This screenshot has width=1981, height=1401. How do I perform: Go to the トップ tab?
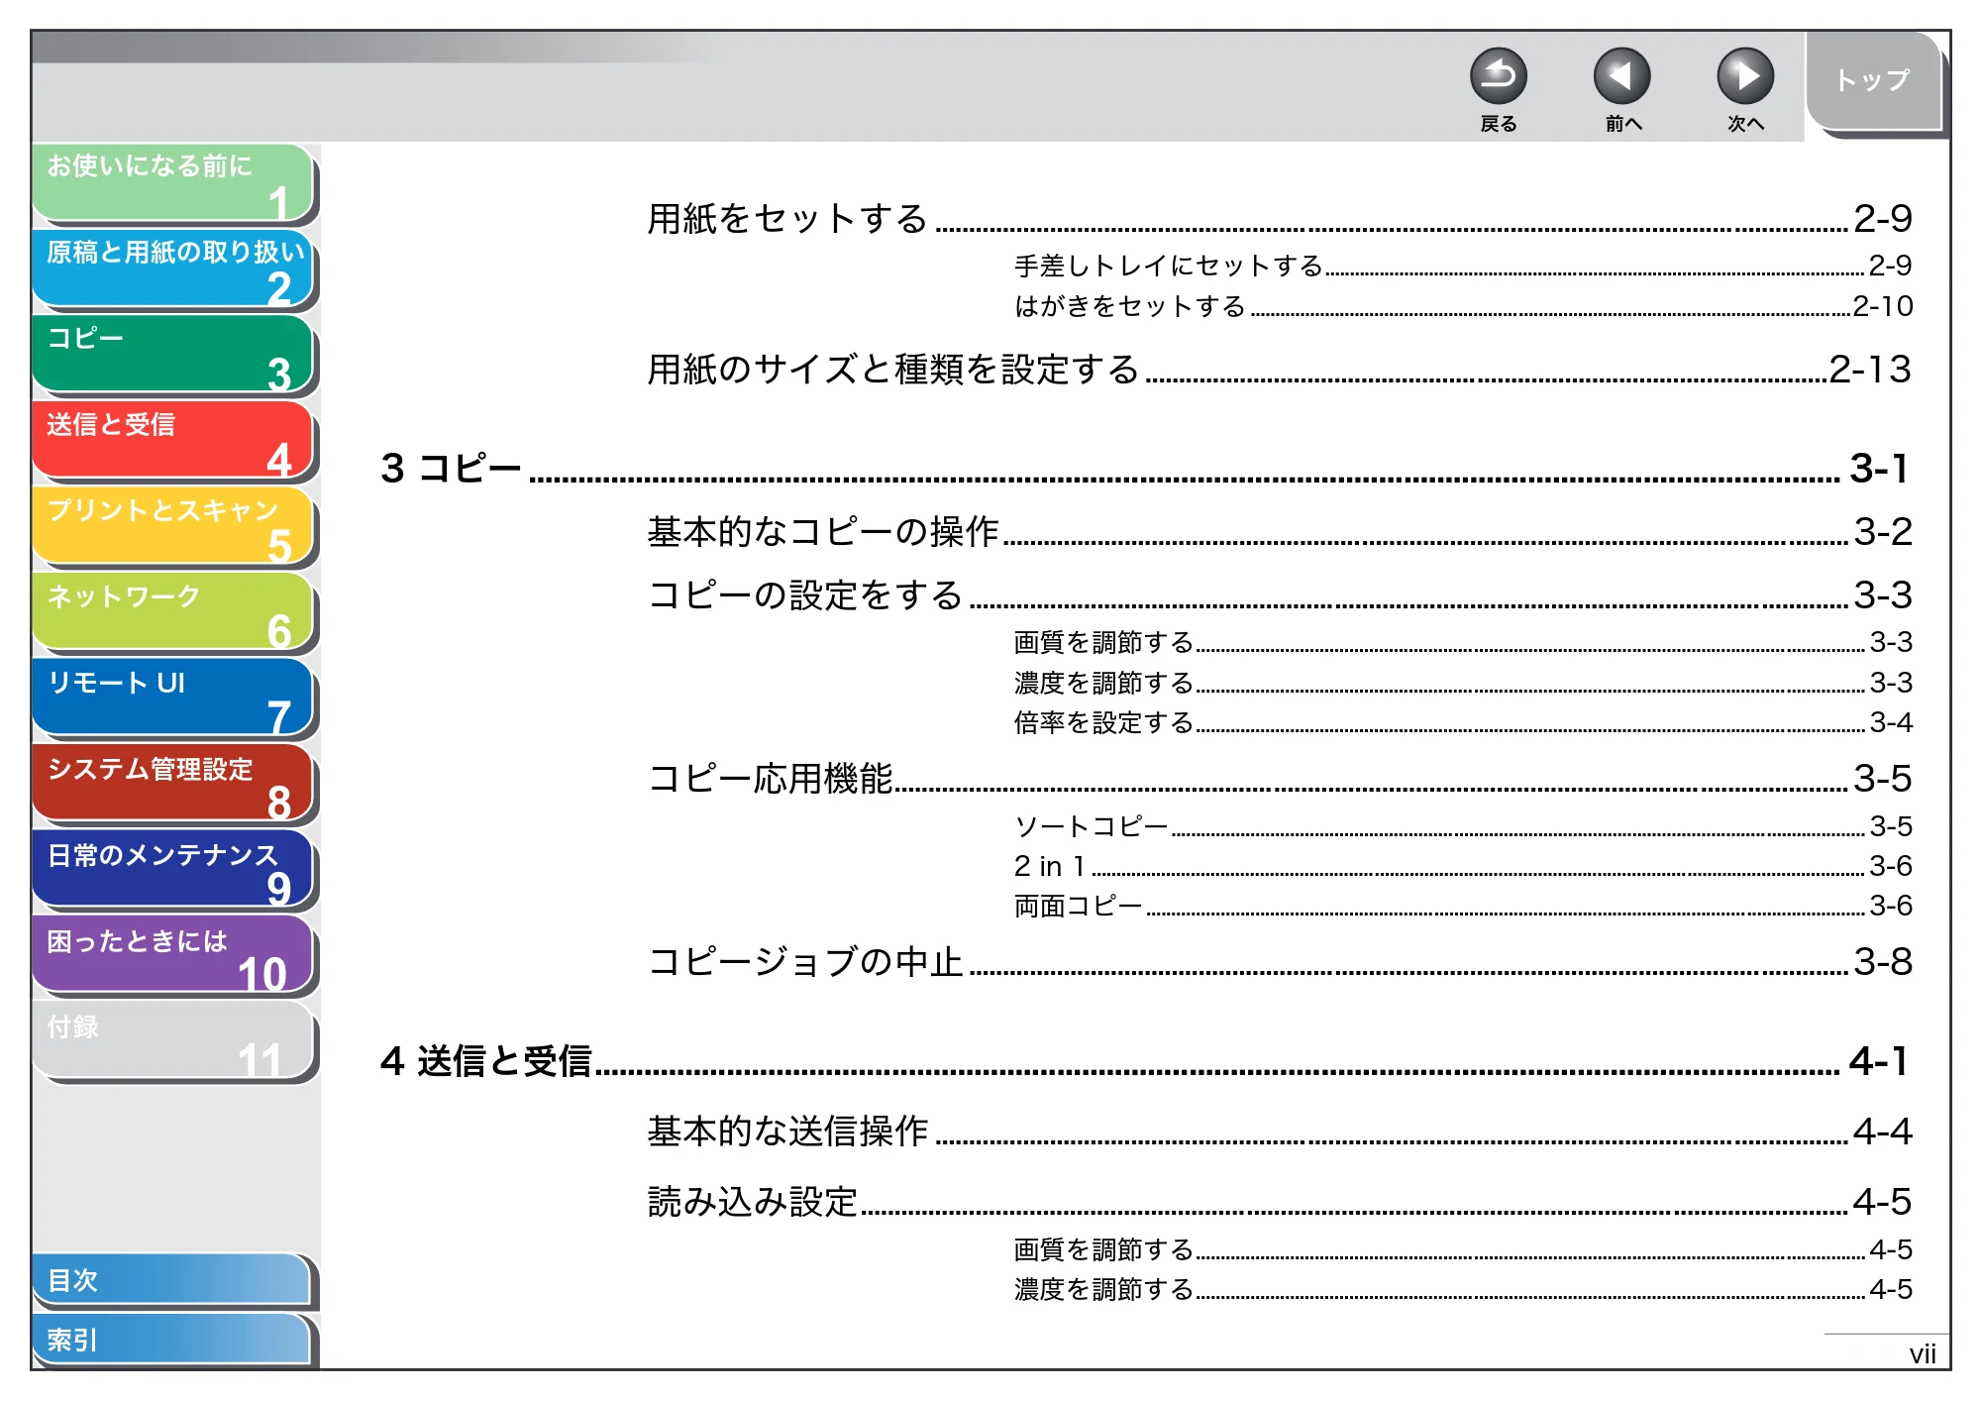[1873, 81]
